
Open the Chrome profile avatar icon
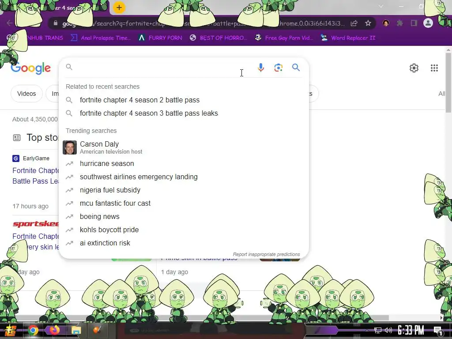tap(428, 23)
